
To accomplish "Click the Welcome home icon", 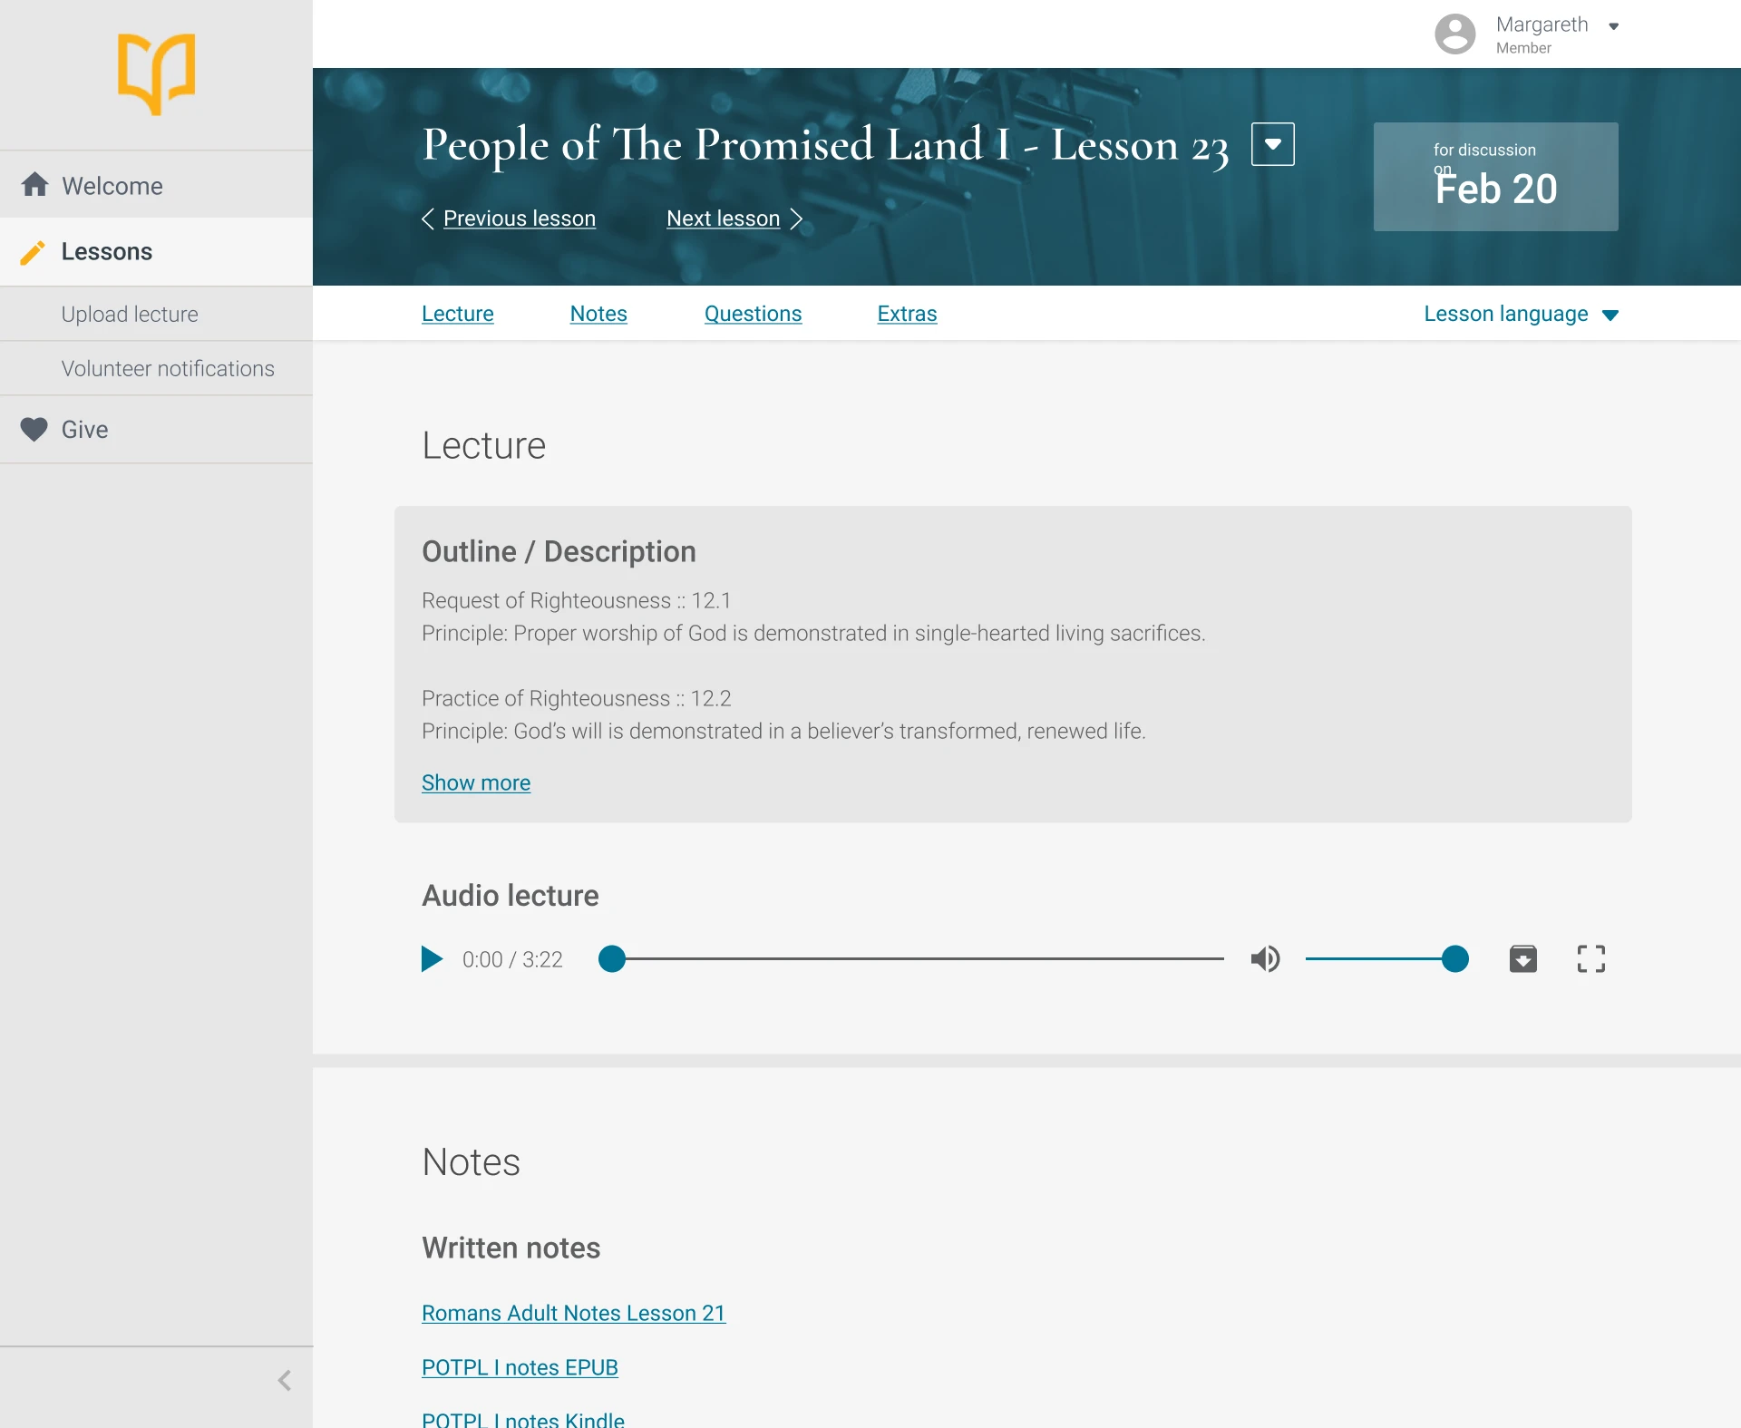I will (34, 185).
